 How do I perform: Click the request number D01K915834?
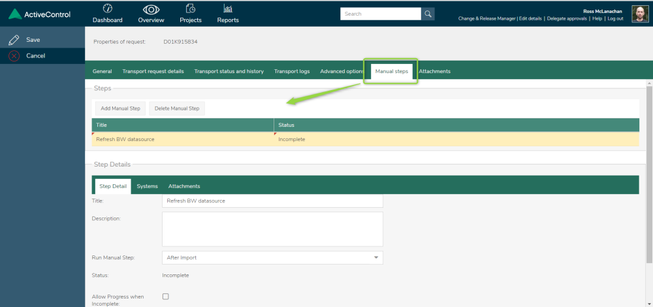180,42
